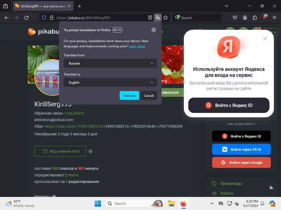Viewport: 281px width, 210px height.
Task: Open a new tab with the plus button
Action: click(x=79, y=6)
